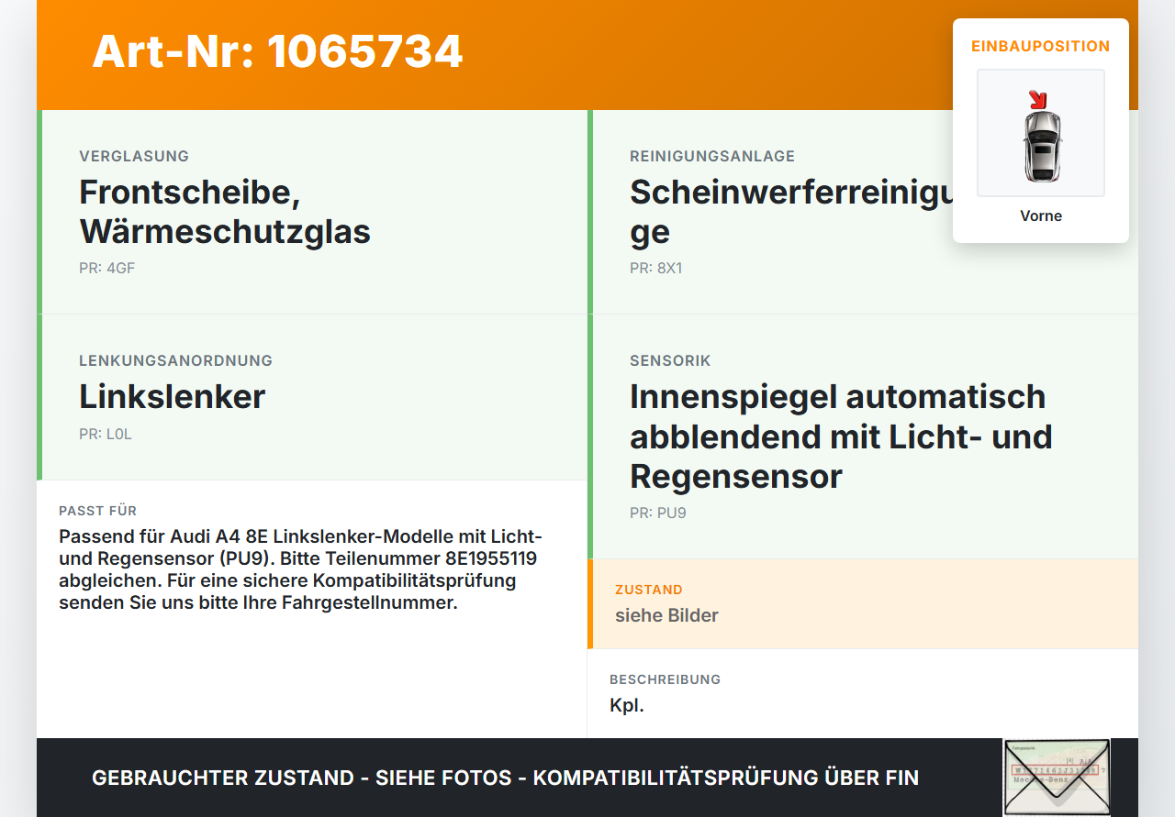Click the 'PR: 4GF' code

(x=107, y=269)
